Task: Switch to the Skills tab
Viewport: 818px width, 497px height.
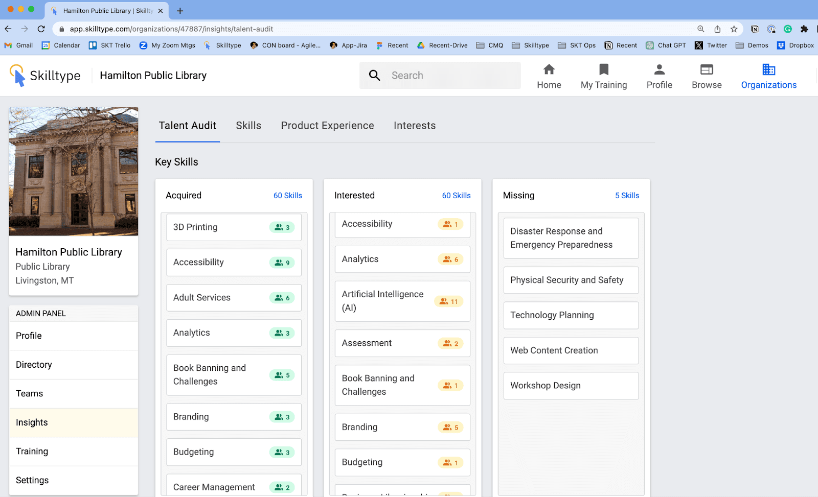Action: tap(248, 126)
